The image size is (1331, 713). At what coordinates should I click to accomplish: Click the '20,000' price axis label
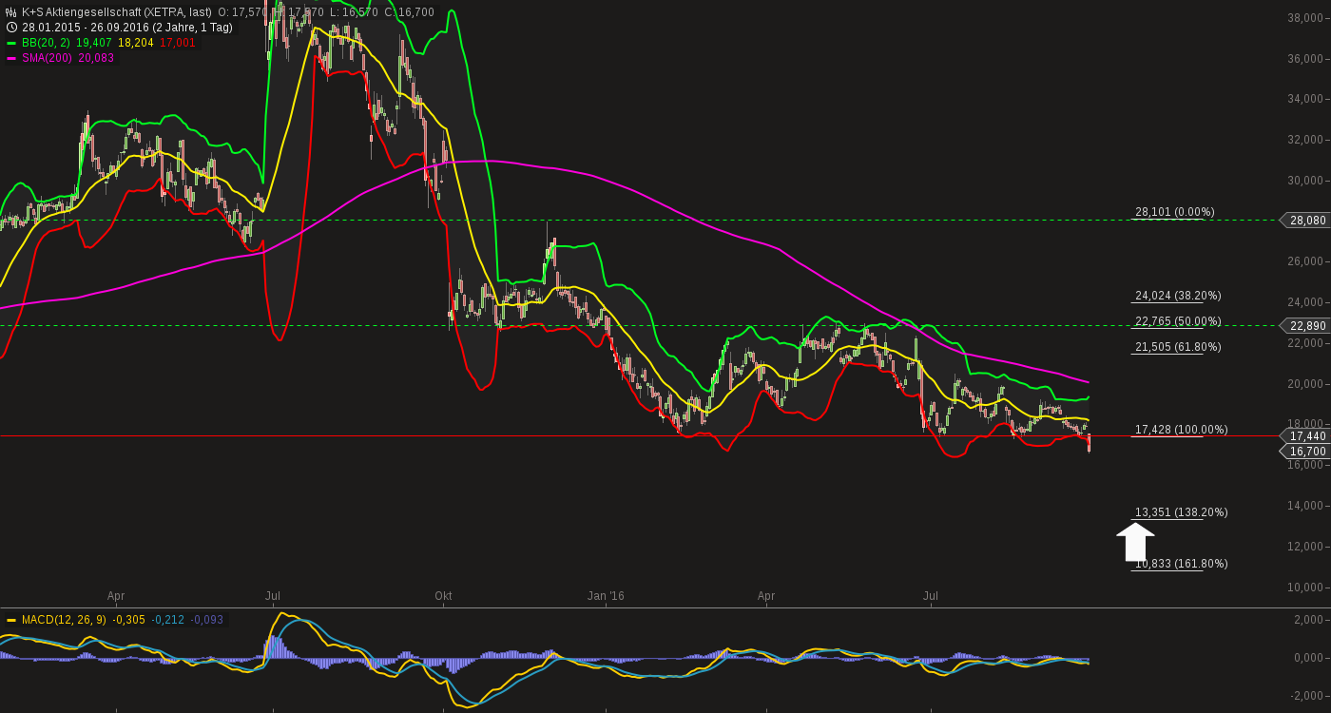point(1307,384)
